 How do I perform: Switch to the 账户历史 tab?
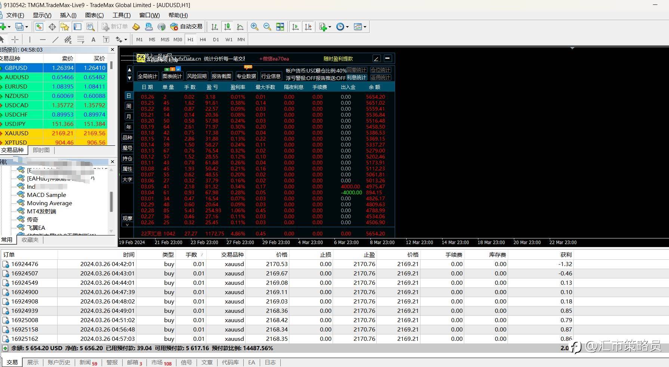tap(59, 362)
